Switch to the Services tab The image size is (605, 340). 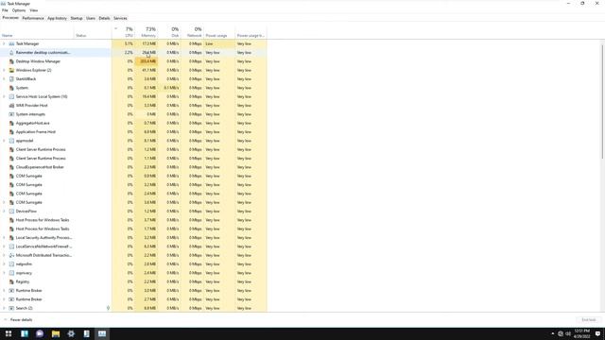coord(120,18)
